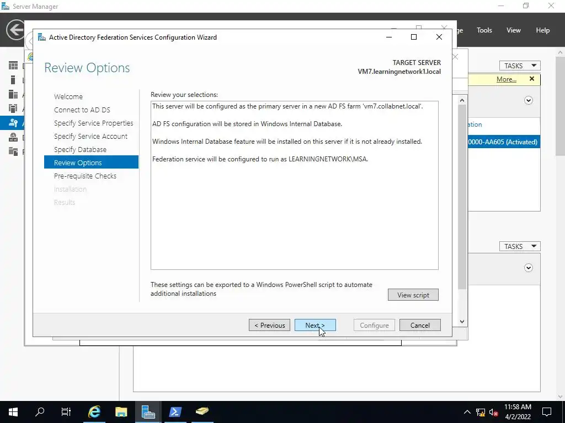This screenshot has width=565, height=423.
Task: Collapse the lower panel with the chevron
Action: pos(528,268)
